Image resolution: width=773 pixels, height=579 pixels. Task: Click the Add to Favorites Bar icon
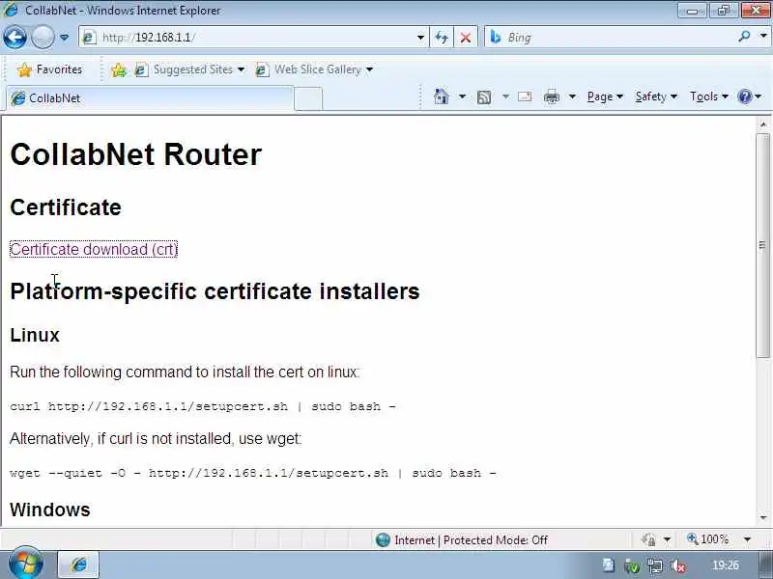(118, 69)
